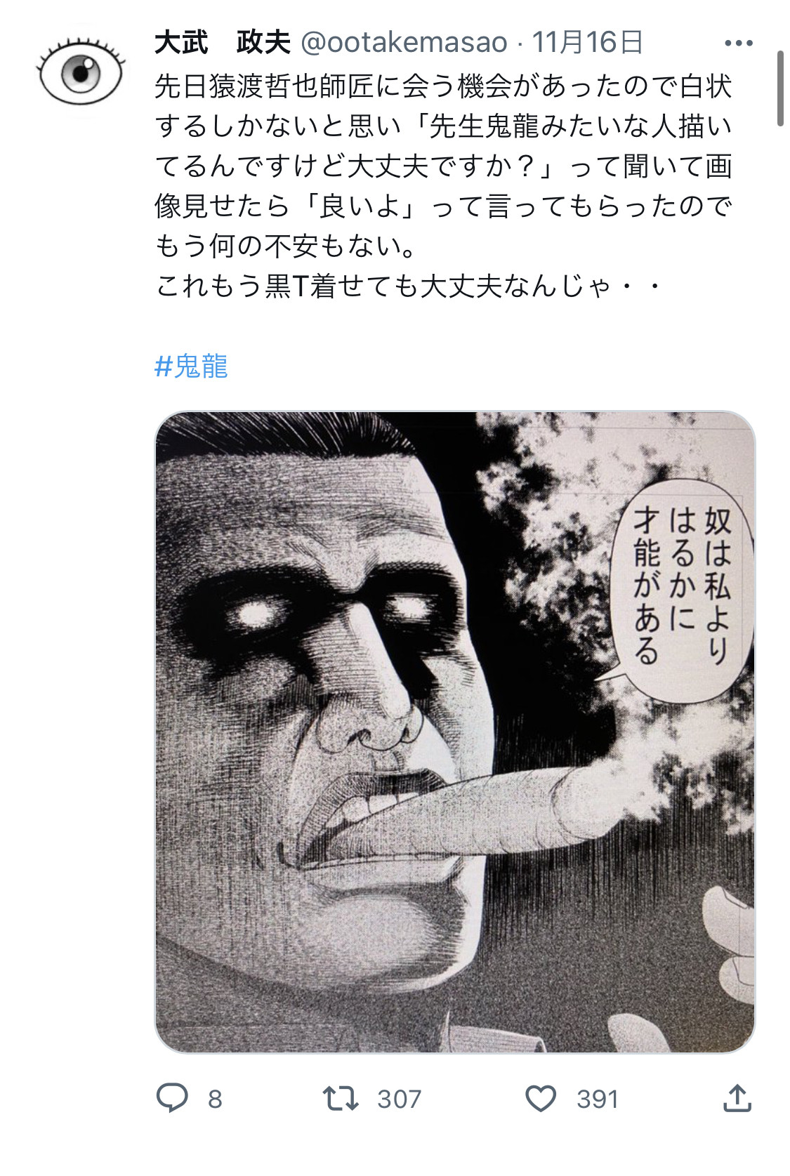The image size is (790, 1176).
Task: Open 大武 政夫 display name profile
Action: 223,42
